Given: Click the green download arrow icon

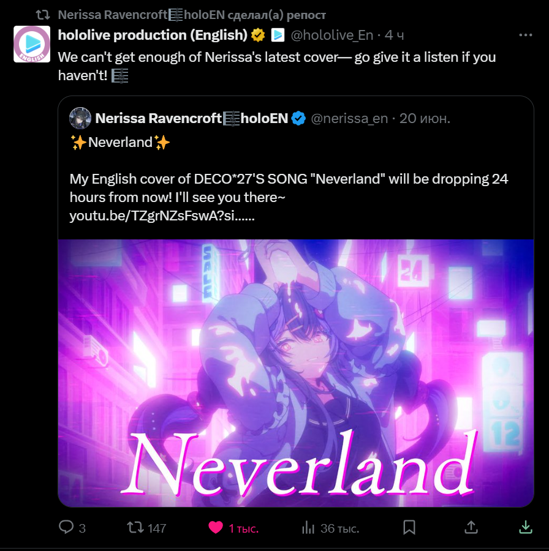Looking at the screenshot, I should pyautogui.click(x=526, y=527).
